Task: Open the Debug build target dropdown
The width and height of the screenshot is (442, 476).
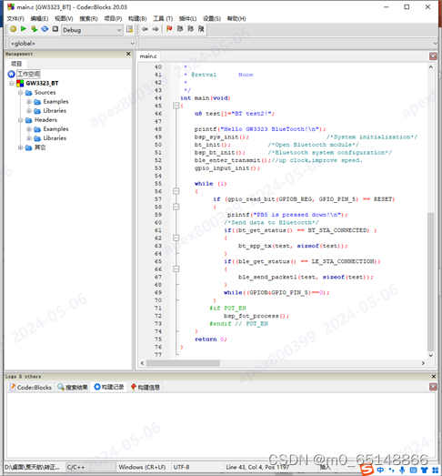Action: point(92,30)
